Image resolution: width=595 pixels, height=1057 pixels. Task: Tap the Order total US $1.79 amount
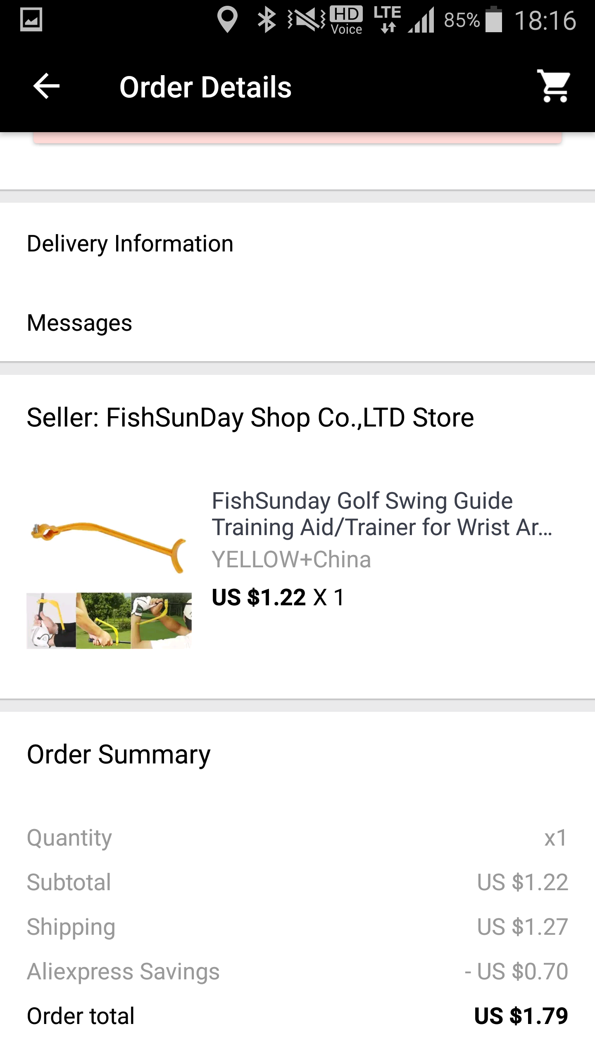pyautogui.click(x=521, y=1016)
